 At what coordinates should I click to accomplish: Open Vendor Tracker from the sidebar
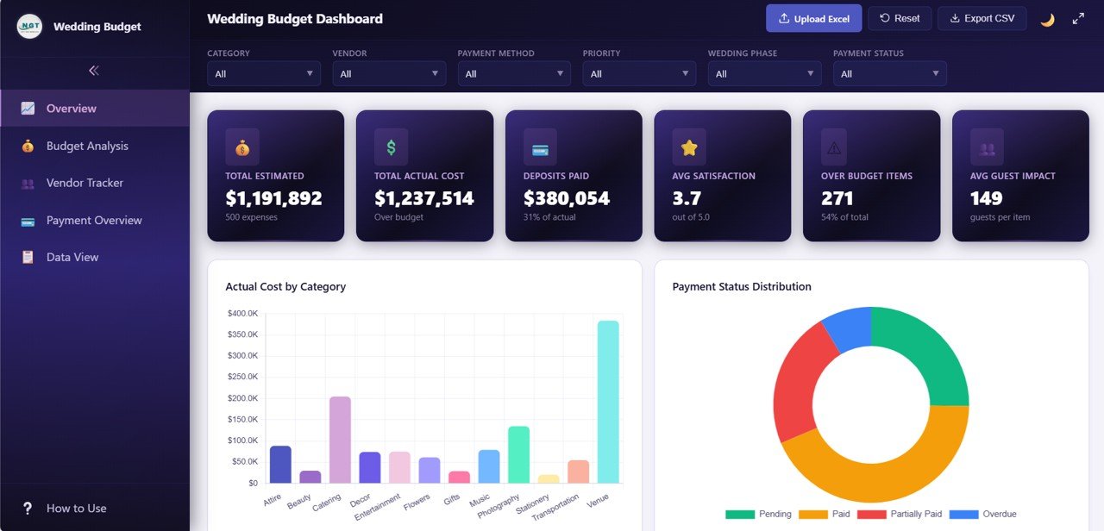click(x=85, y=183)
